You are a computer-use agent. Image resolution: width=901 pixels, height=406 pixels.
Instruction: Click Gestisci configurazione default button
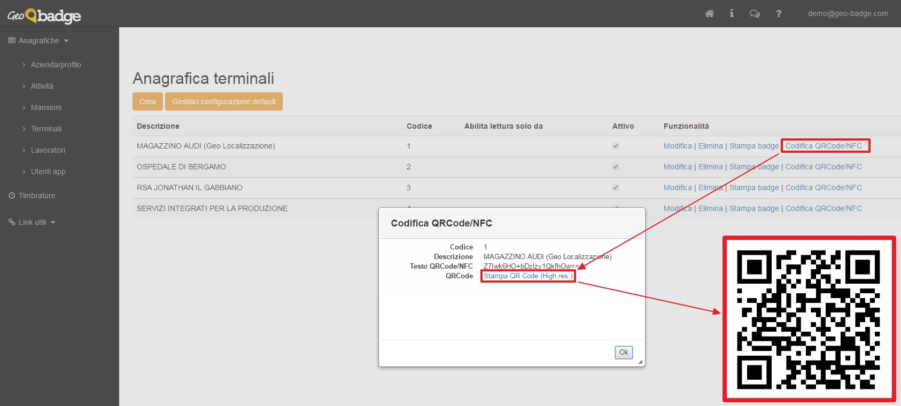click(224, 101)
